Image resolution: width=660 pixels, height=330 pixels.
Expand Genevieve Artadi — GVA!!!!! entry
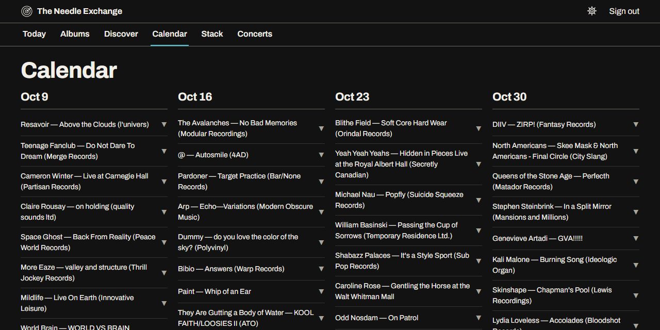(566, 238)
